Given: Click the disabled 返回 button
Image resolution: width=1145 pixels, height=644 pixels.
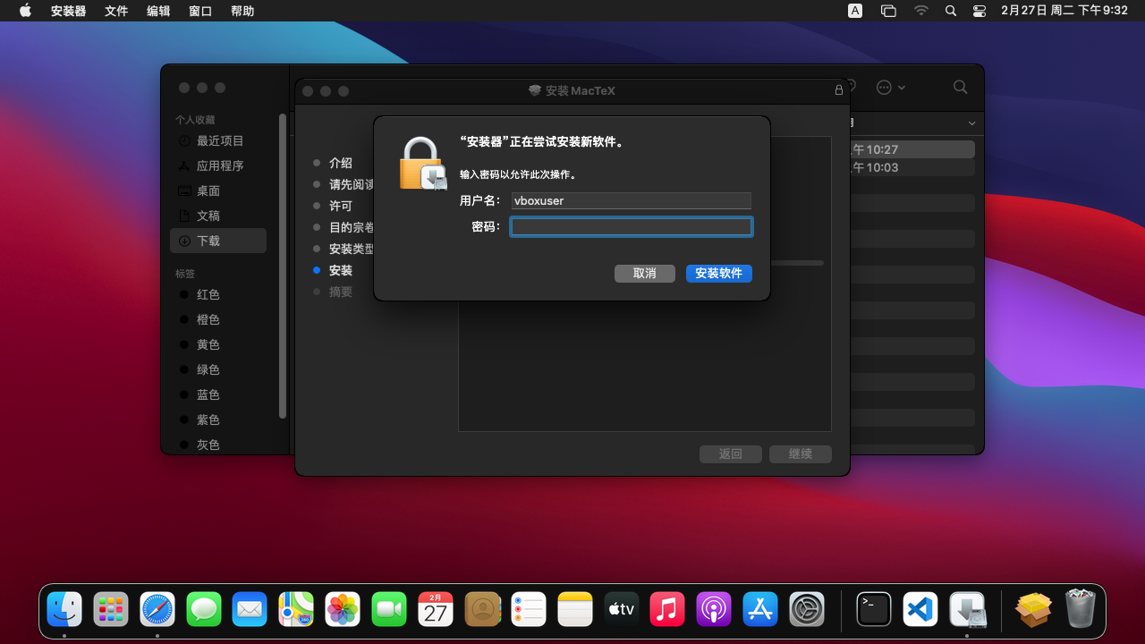Looking at the screenshot, I should point(731,454).
